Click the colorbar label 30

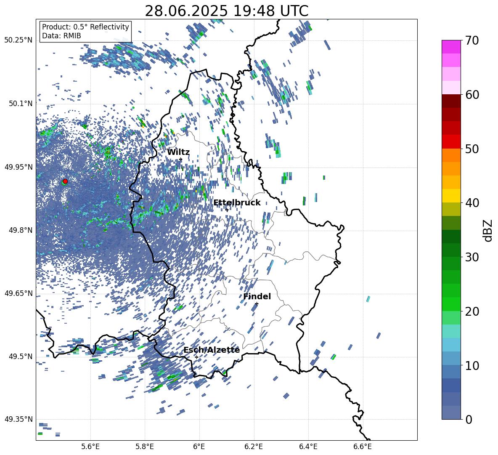pos(472,257)
